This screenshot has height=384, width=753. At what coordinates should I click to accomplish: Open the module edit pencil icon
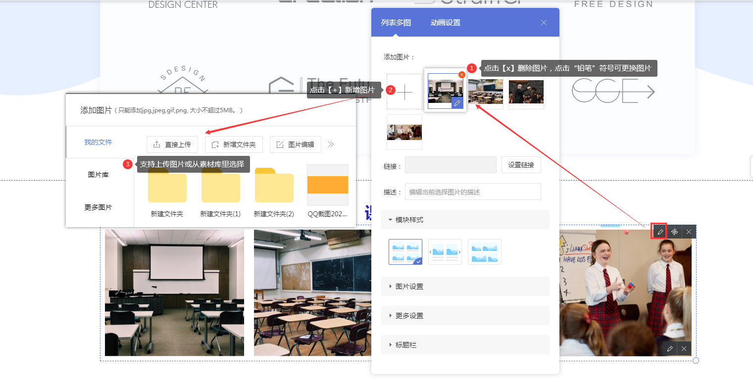660,232
